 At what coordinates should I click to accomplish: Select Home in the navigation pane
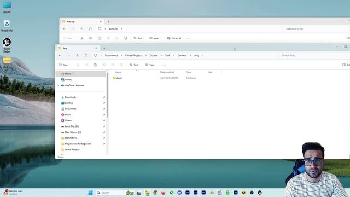pyautogui.click(x=81, y=74)
